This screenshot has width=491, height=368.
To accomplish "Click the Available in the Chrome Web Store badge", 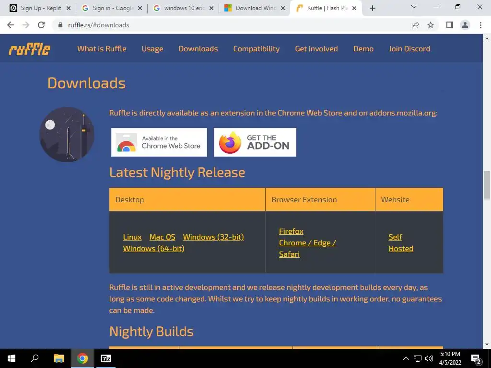I will coord(159,142).
